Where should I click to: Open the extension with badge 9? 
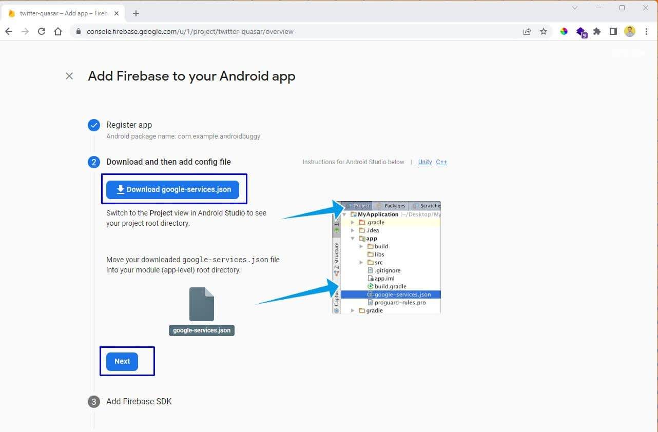pyautogui.click(x=581, y=32)
